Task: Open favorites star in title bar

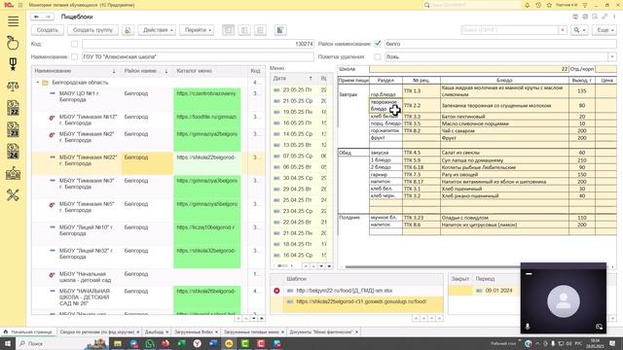Action: (x=549, y=5)
